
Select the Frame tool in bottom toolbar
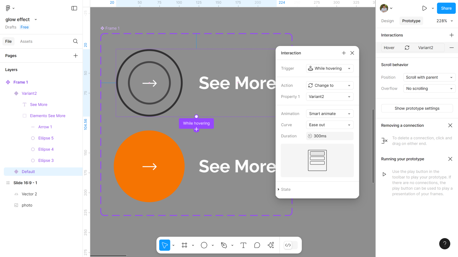pos(184,245)
